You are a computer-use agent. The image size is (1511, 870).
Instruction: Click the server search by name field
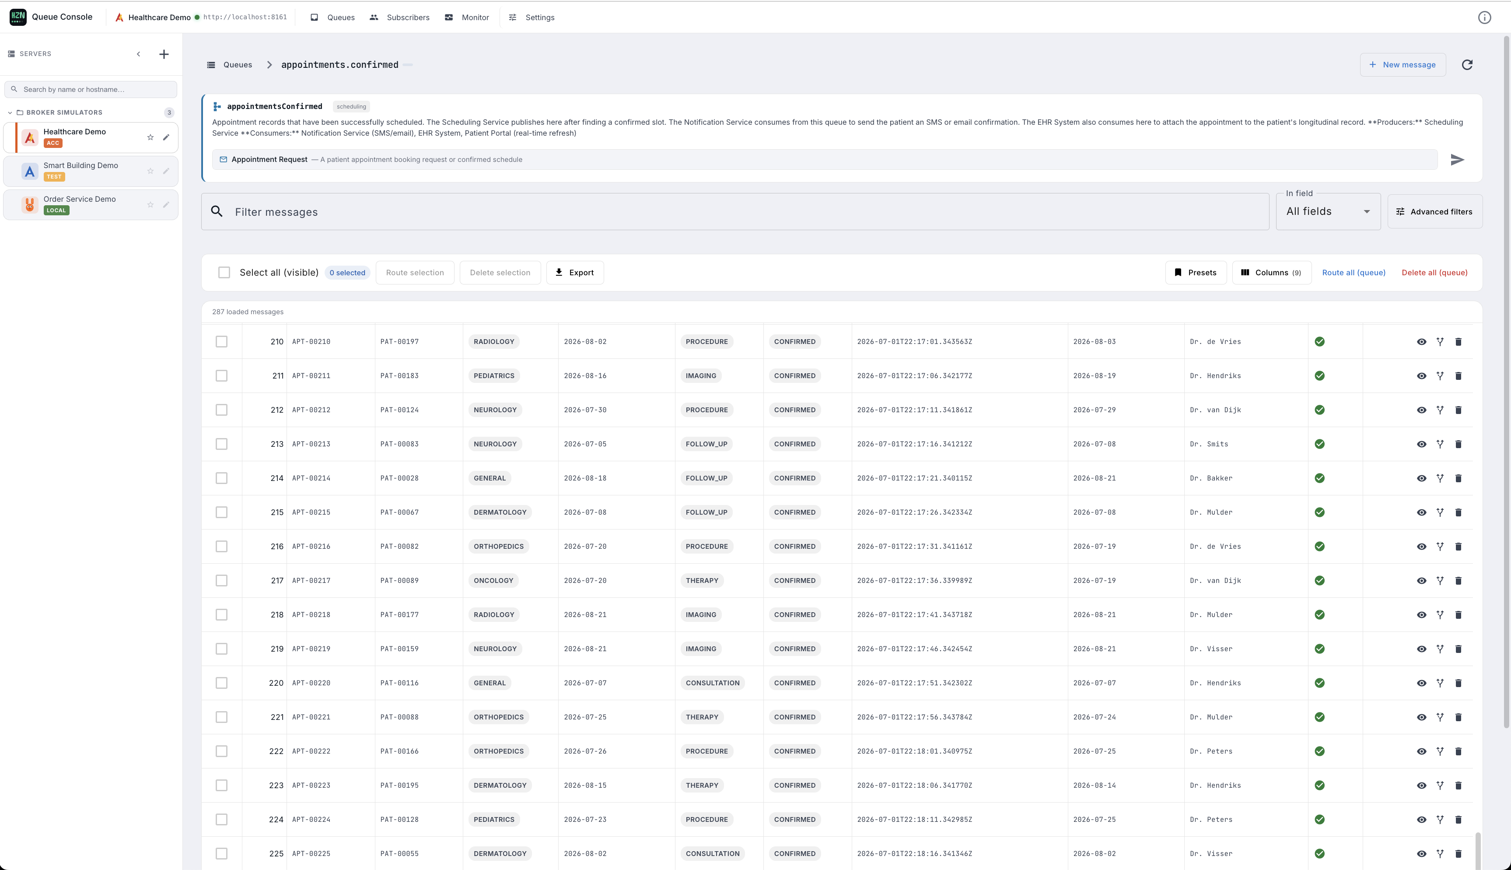tap(91, 90)
